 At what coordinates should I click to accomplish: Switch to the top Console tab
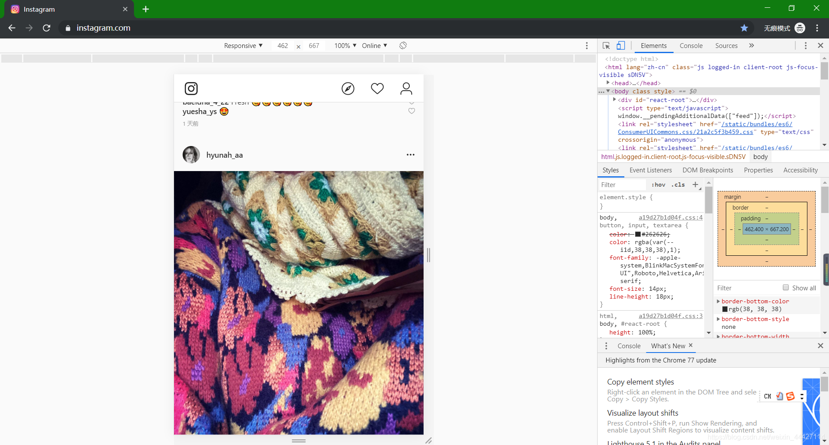[x=691, y=46]
